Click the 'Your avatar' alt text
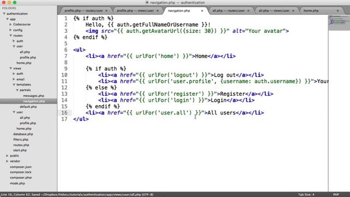The image size is (350, 197). [266, 31]
